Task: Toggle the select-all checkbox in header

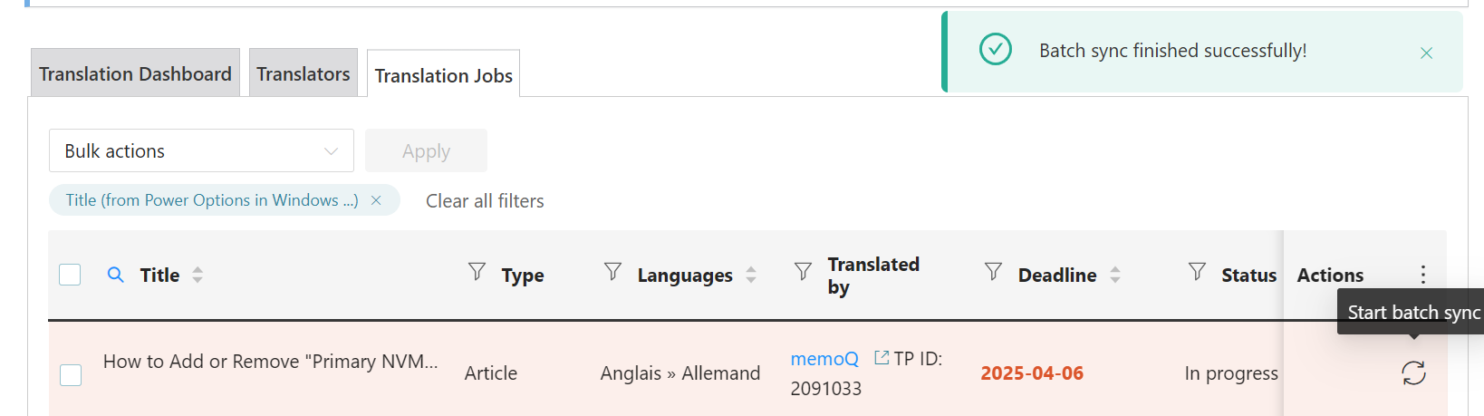Action: point(70,275)
